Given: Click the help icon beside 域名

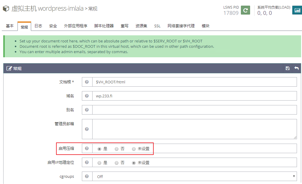Looking at the screenshot, I should (87, 96).
